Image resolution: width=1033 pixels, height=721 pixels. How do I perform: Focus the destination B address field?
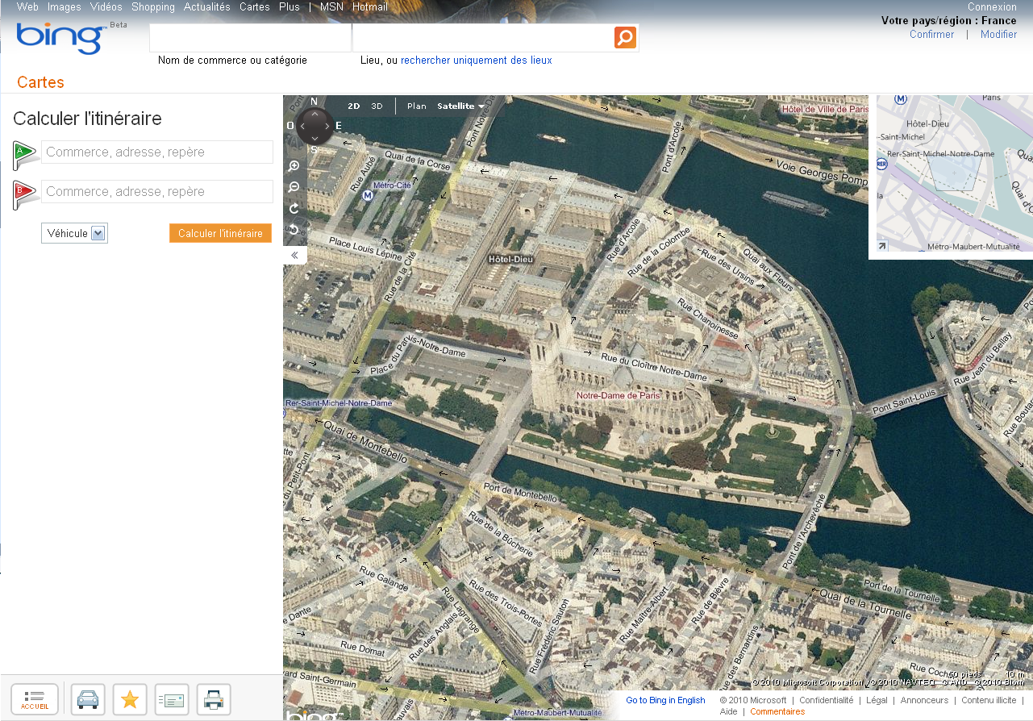(x=157, y=191)
